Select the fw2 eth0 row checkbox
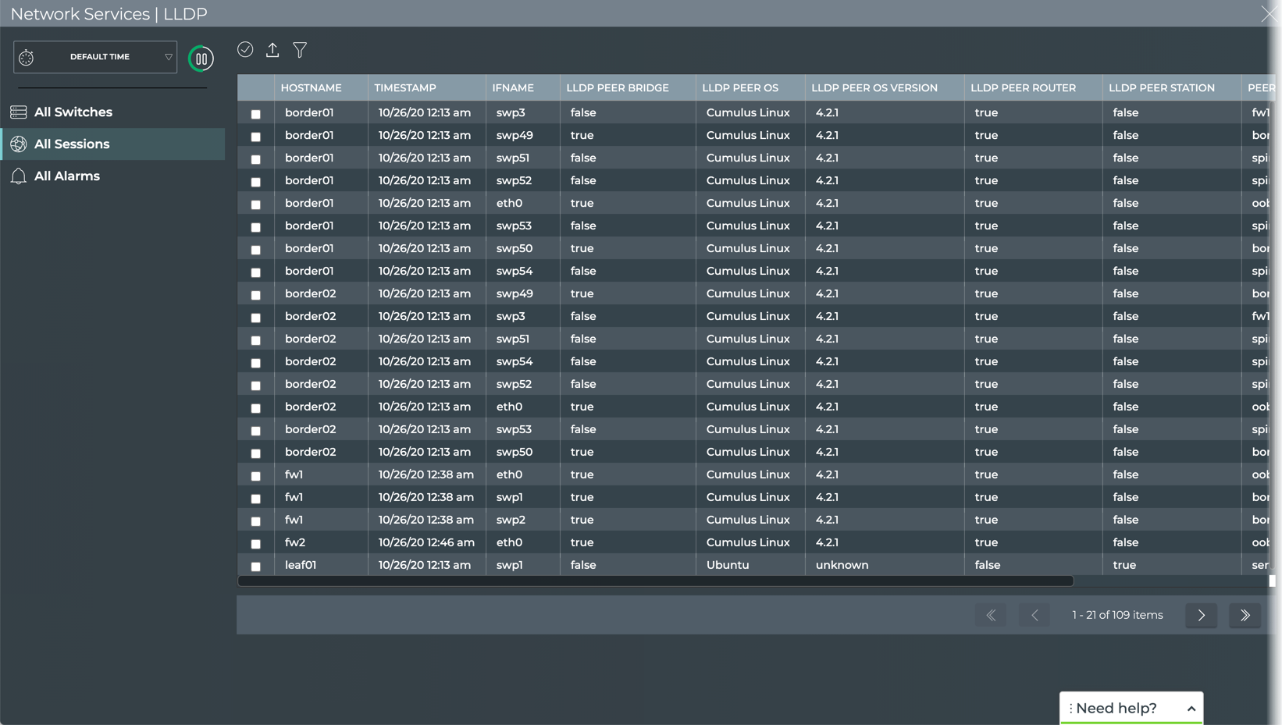 (x=255, y=544)
